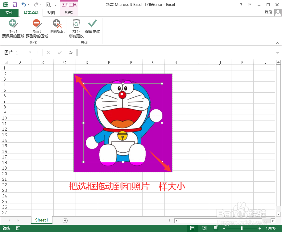This screenshot has width=282, height=232.
Task: Click the user account avatar
Action: pos(278,13)
